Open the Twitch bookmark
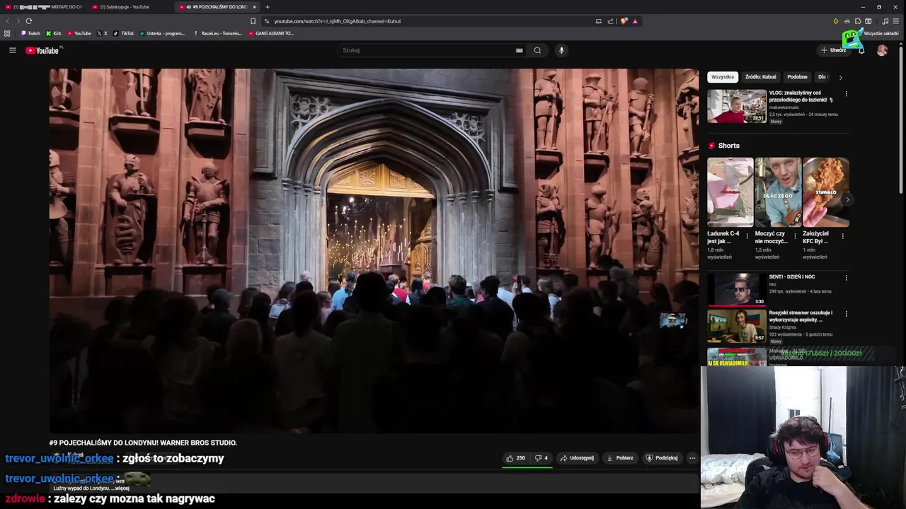The image size is (906, 509). pyautogui.click(x=30, y=33)
